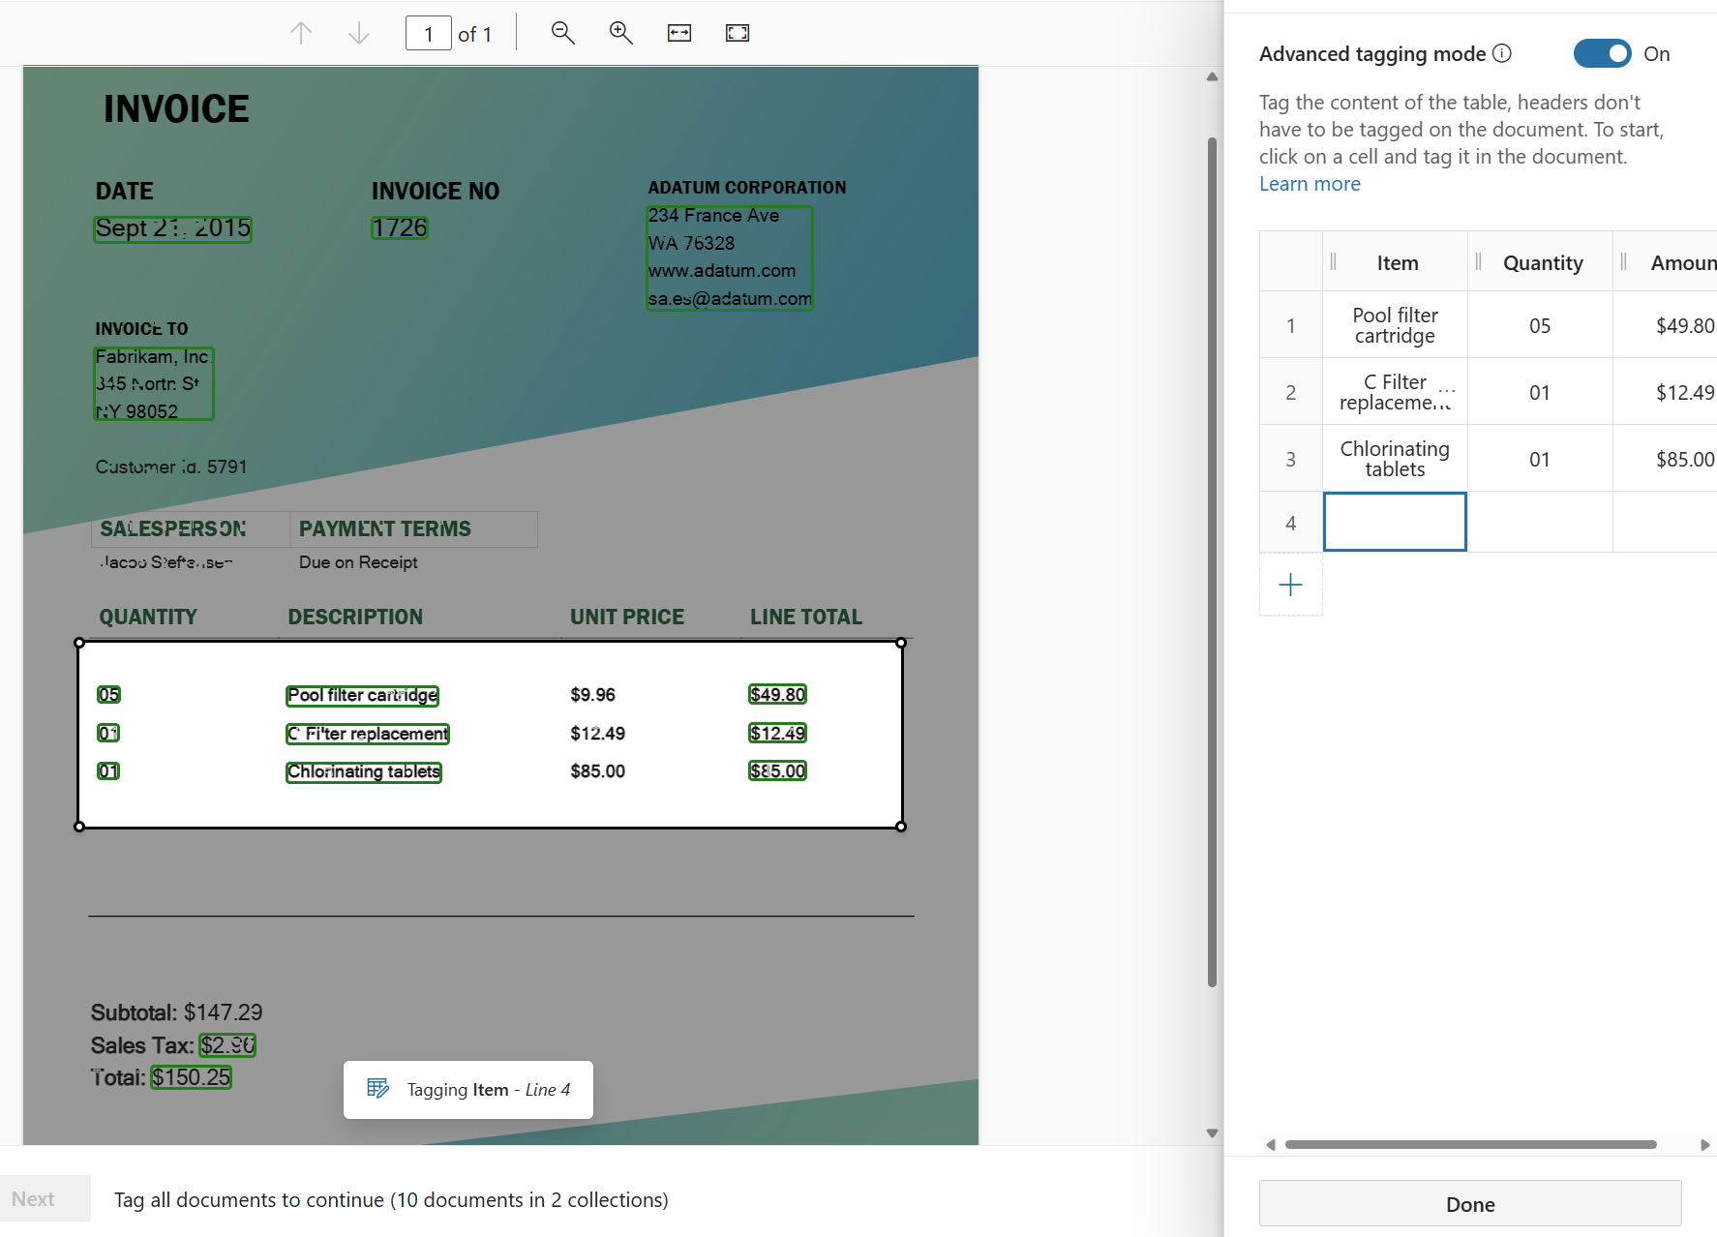Click the top-left table selection handle
The height and width of the screenshot is (1237, 1717).
click(79, 643)
